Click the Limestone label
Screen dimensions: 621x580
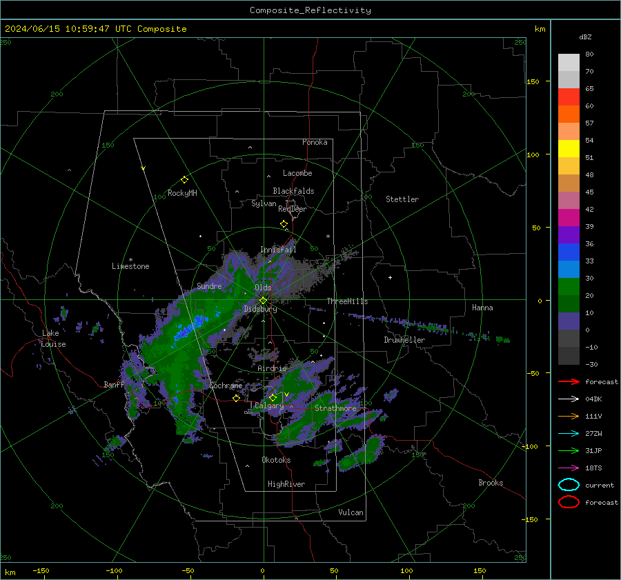[x=130, y=266]
